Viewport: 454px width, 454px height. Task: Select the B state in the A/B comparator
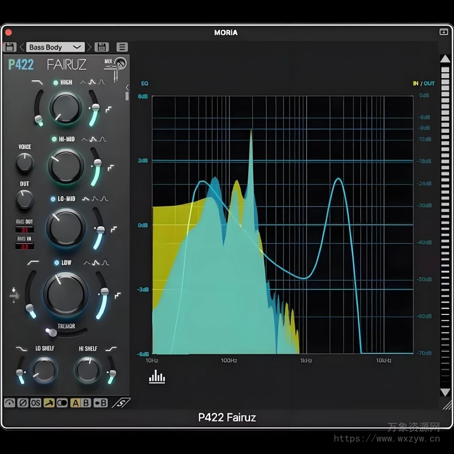click(86, 403)
